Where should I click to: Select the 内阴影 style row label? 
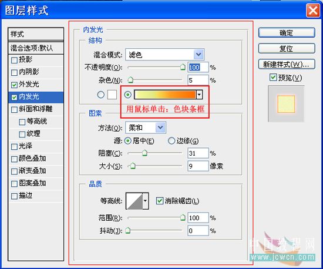[x=29, y=72]
